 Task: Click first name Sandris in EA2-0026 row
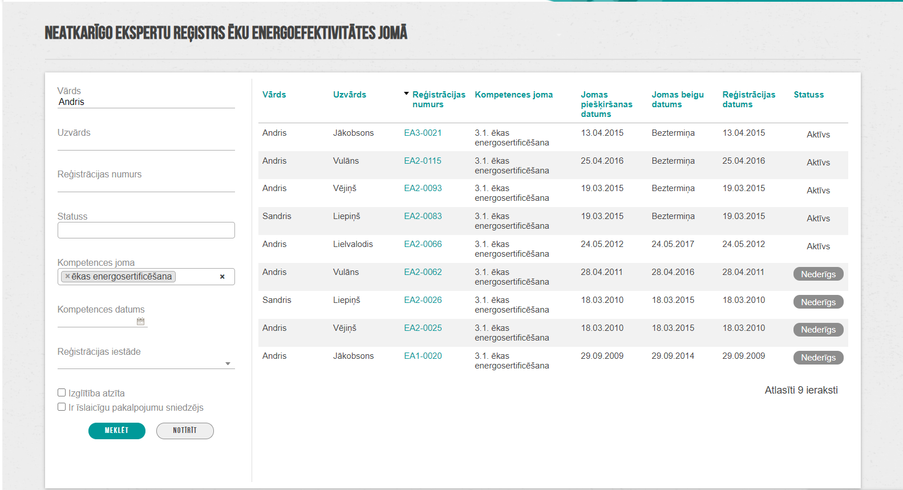tap(277, 300)
